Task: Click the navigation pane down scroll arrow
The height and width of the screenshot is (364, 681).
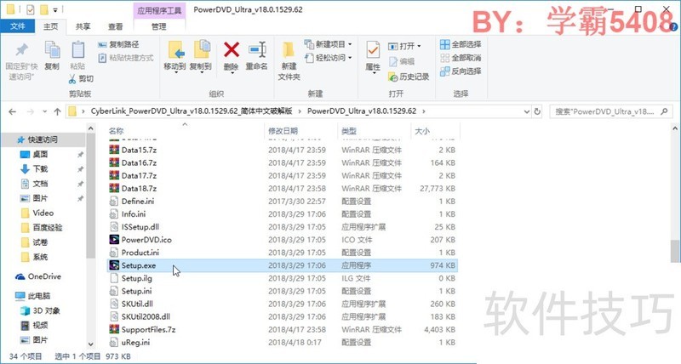Action: 90,344
